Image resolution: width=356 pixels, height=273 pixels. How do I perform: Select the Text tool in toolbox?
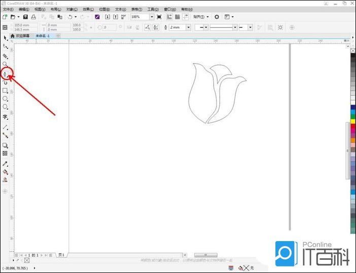click(x=5, y=116)
